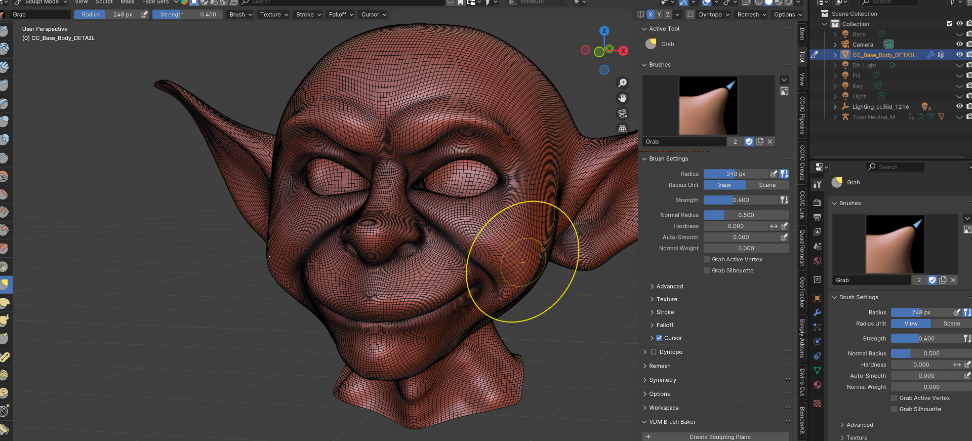Set sidebar Radius Unit to View
Image resolution: width=972 pixels, height=441 pixels.
724,185
